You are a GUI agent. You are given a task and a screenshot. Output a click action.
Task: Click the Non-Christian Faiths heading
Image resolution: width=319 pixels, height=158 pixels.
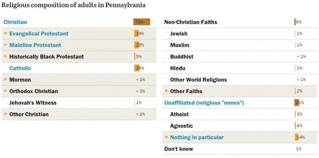pos(190,22)
